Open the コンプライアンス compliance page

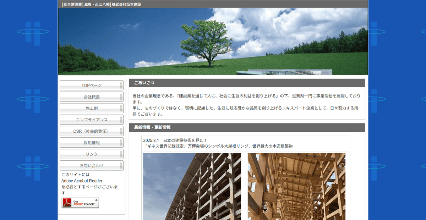[x=92, y=120]
